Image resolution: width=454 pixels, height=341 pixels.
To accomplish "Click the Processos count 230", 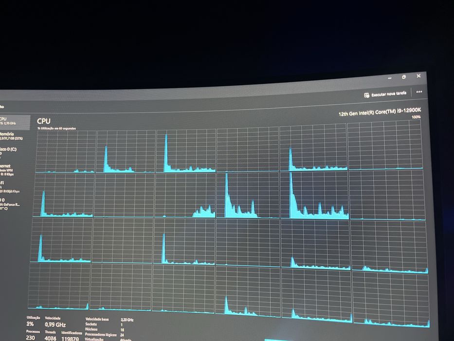I will (x=30, y=338).
